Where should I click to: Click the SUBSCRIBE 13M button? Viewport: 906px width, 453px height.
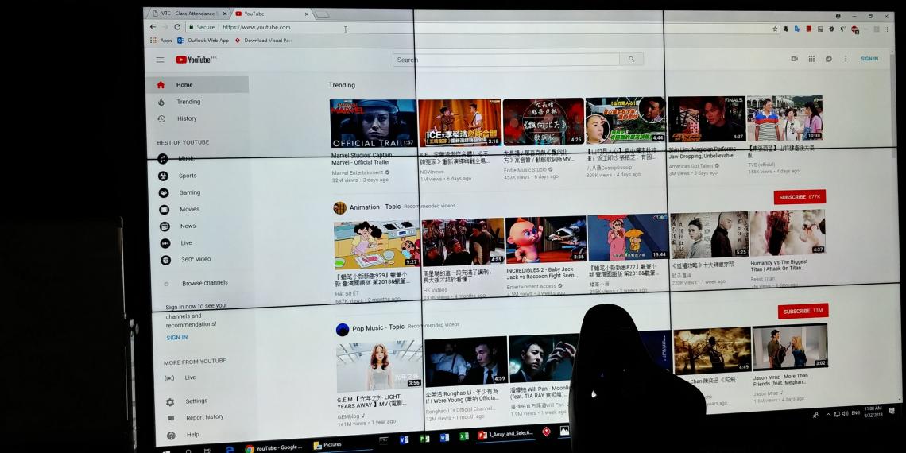pyautogui.click(x=803, y=311)
